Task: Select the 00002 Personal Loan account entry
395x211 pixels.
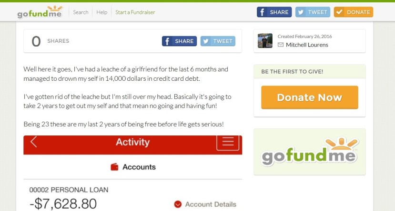Action: (x=69, y=190)
